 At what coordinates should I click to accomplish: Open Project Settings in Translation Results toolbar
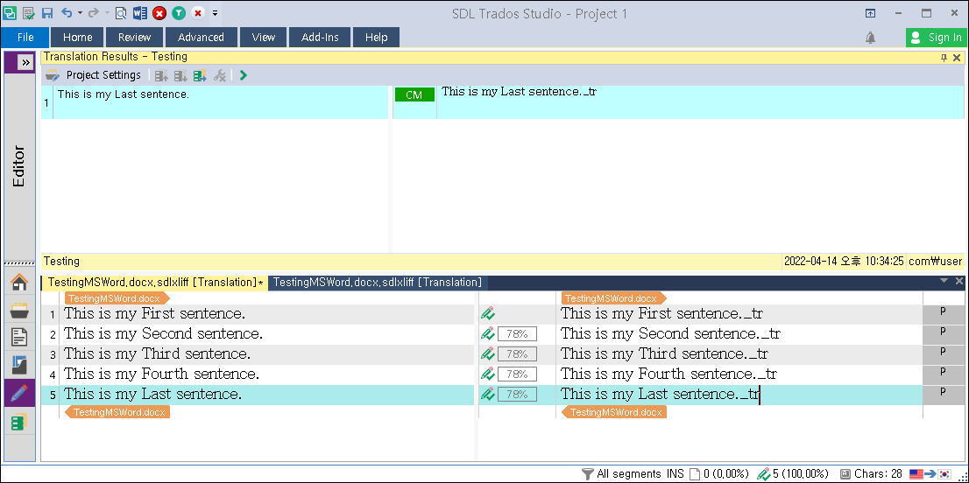pyautogui.click(x=94, y=75)
